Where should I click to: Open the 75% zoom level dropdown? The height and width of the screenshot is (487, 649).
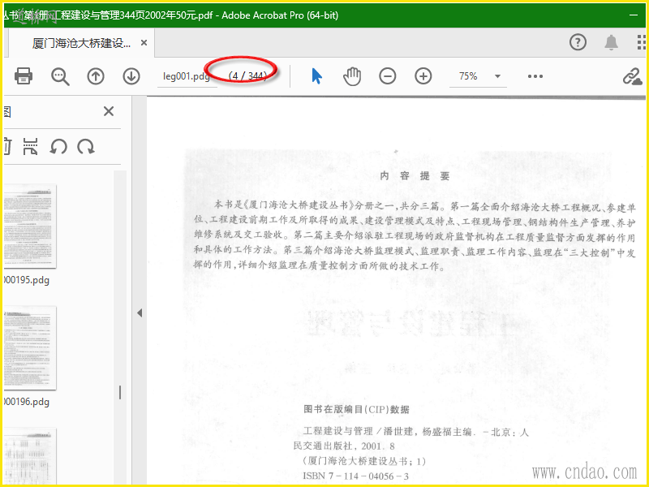(x=497, y=76)
